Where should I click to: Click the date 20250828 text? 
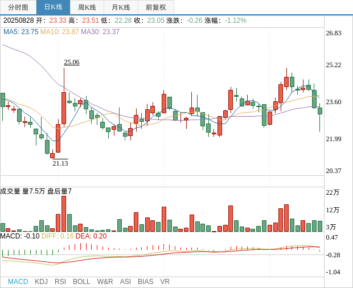[x=18, y=20]
